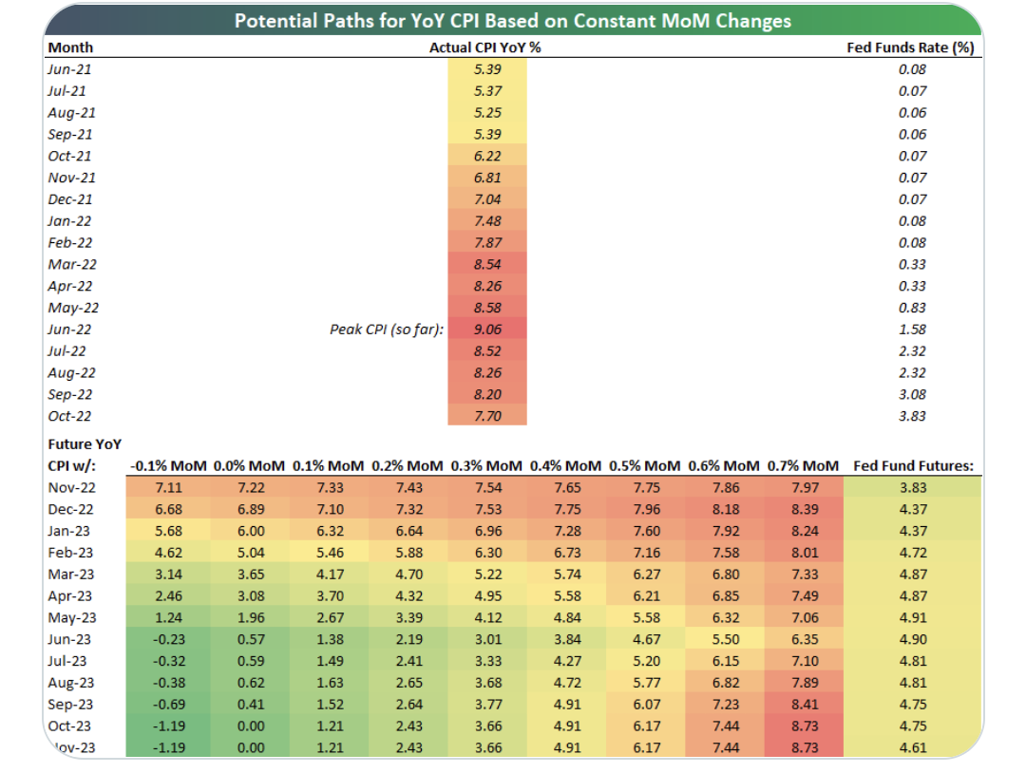Image resolution: width=1026 pixels, height=773 pixels.
Task: Select the 'Month' column header
Action: 70,47
